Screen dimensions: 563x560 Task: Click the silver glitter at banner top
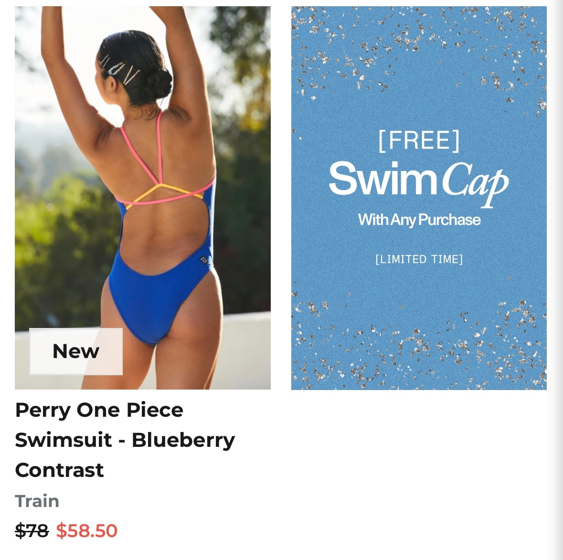click(419, 47)
